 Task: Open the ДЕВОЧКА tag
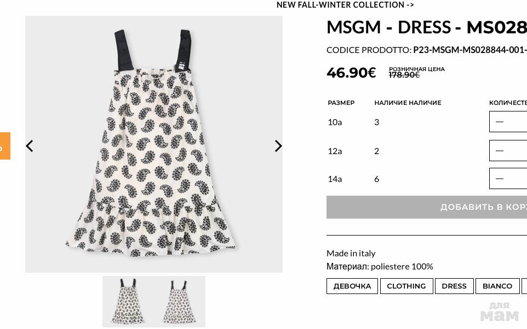point(352,286)
